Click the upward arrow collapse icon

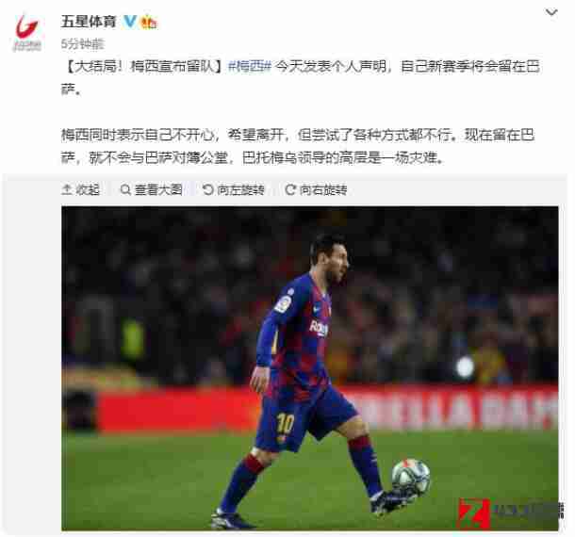click(x=67, y=189)
